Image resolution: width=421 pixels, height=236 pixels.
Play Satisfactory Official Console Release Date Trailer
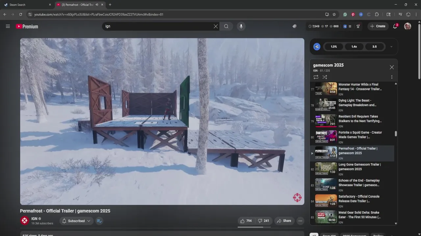click(x=352, y=201)
